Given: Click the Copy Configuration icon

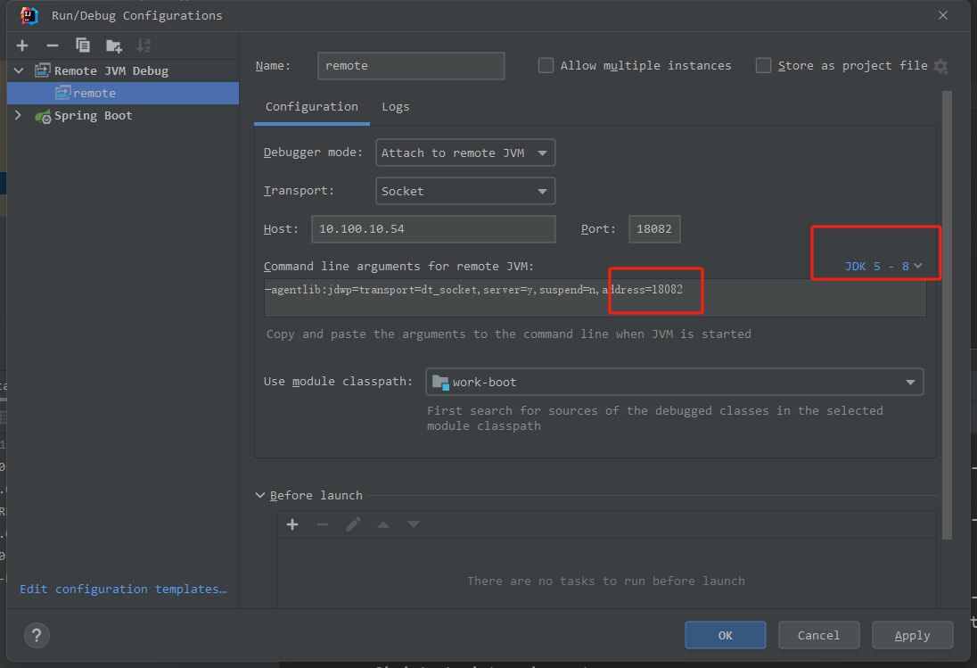Looking at the screenshot, I should pyautogui.click(x=83, y=45).
